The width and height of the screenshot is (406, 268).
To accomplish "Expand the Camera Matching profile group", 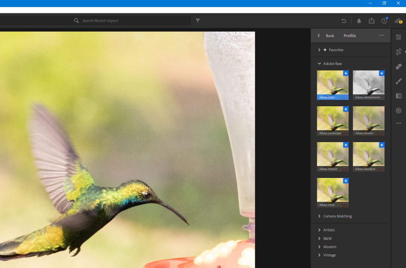I will point(337,216).
